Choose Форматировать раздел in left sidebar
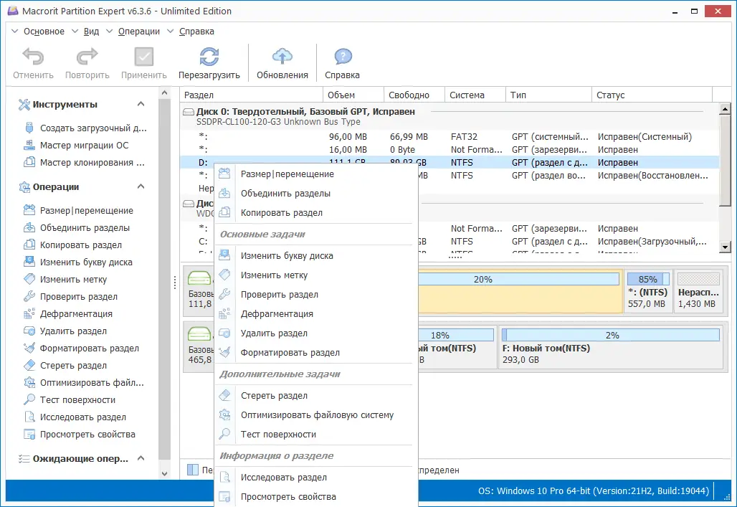Screen dimensions: 737x507 [x=89, y=349]
